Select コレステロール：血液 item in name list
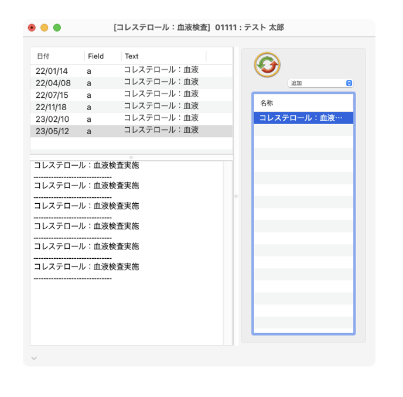 (303, 118)
